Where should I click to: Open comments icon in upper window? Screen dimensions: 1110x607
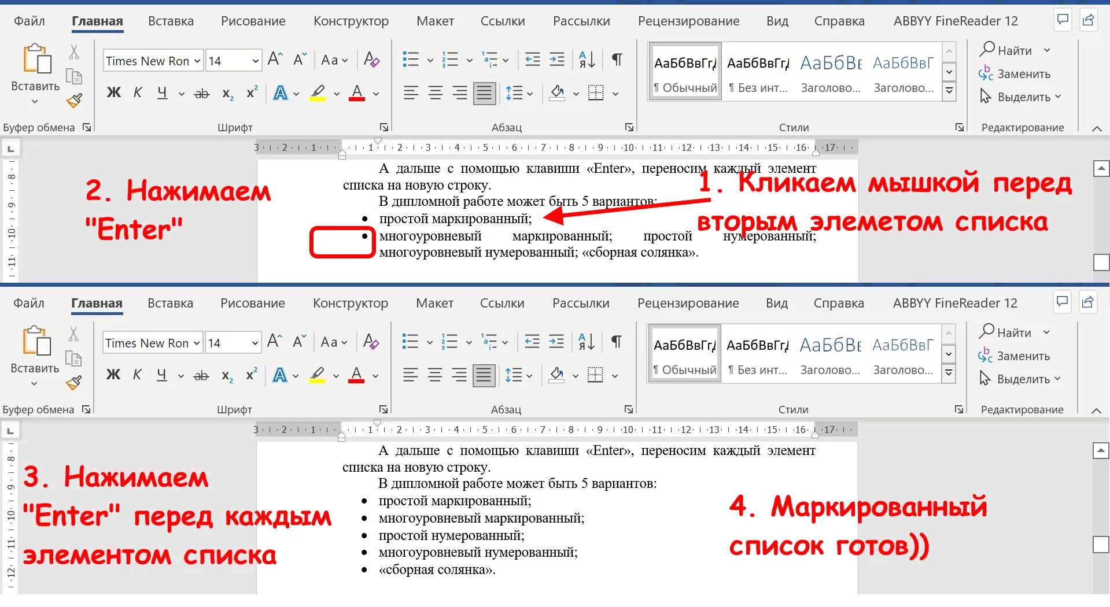coord(1063,20)
